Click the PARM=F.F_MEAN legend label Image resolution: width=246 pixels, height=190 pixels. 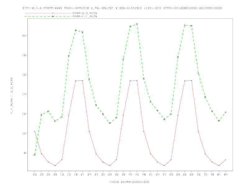click(x=85, y=16)
